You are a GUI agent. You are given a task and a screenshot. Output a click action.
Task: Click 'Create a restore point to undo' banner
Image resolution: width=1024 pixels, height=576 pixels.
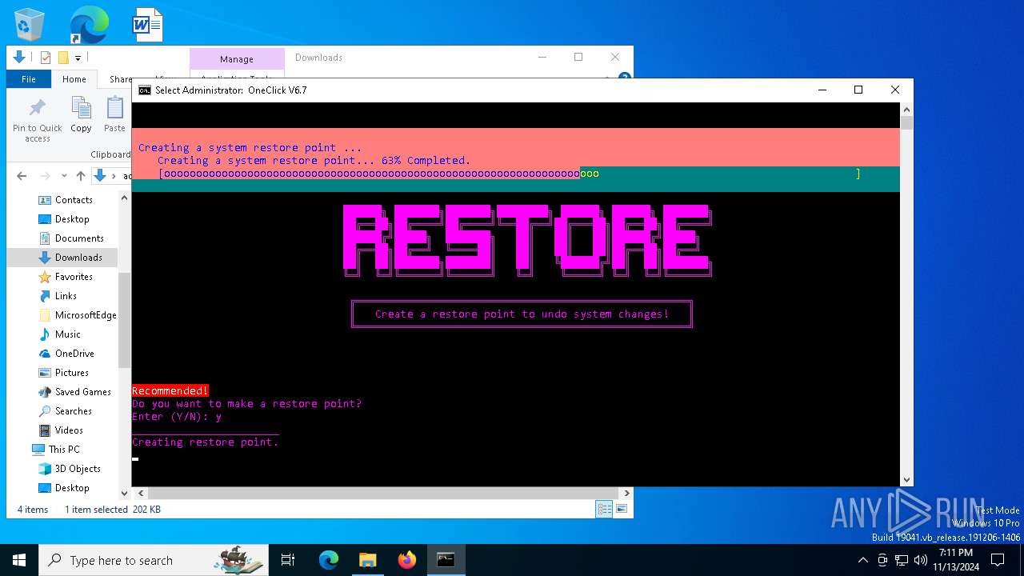[x=522, y=314]
